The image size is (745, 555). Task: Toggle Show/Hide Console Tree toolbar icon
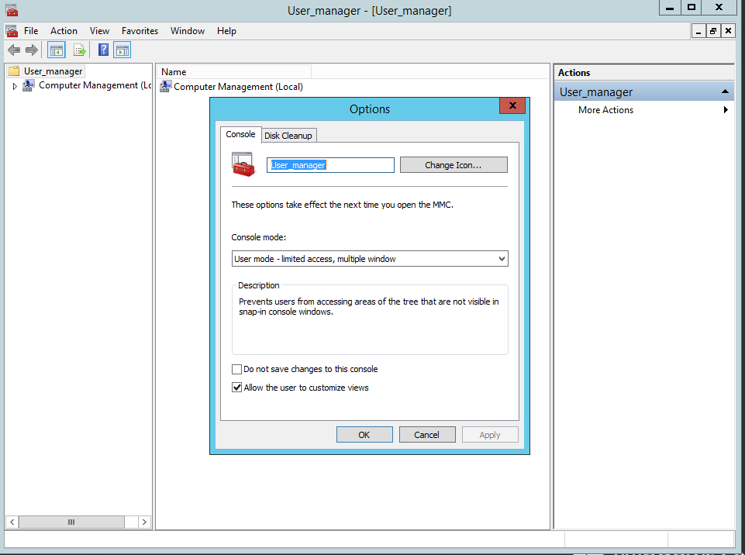[56, 50]
